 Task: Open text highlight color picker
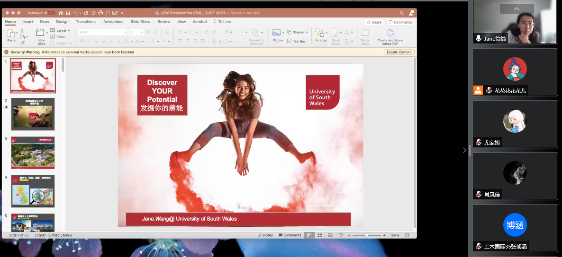pyautogui.click(x=153, y=42)
